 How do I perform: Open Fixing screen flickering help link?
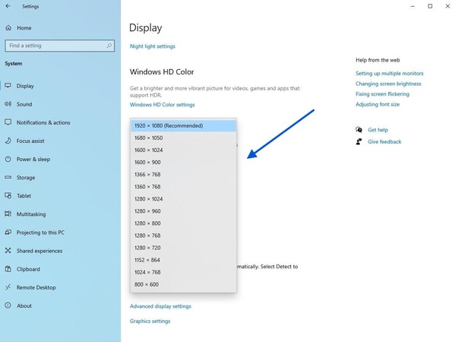382,93
